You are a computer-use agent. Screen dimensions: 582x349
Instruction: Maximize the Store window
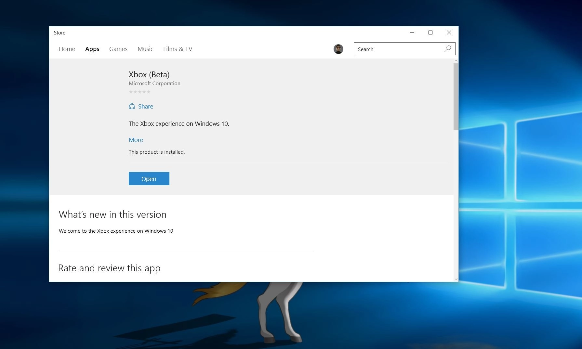coord(430,32)
